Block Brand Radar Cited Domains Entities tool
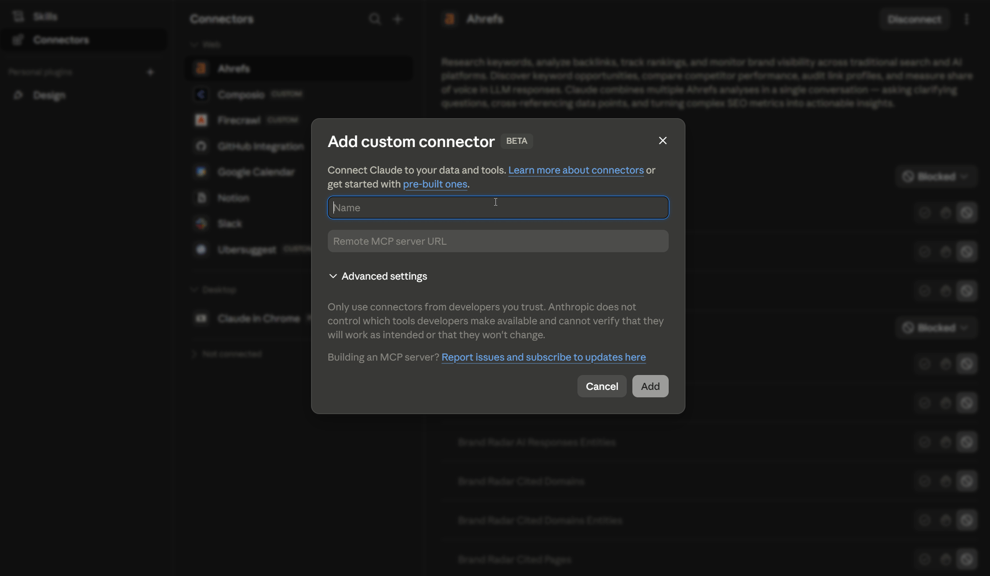The image size is (990, 576). [967, 520]
